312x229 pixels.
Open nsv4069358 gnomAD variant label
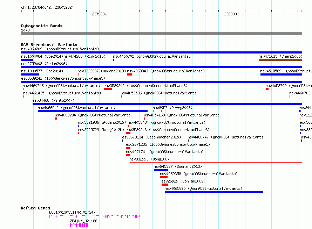coord(199,174)
